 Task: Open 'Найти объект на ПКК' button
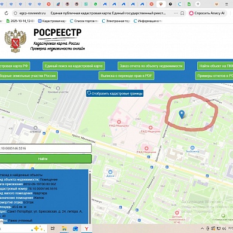[215, 66]
